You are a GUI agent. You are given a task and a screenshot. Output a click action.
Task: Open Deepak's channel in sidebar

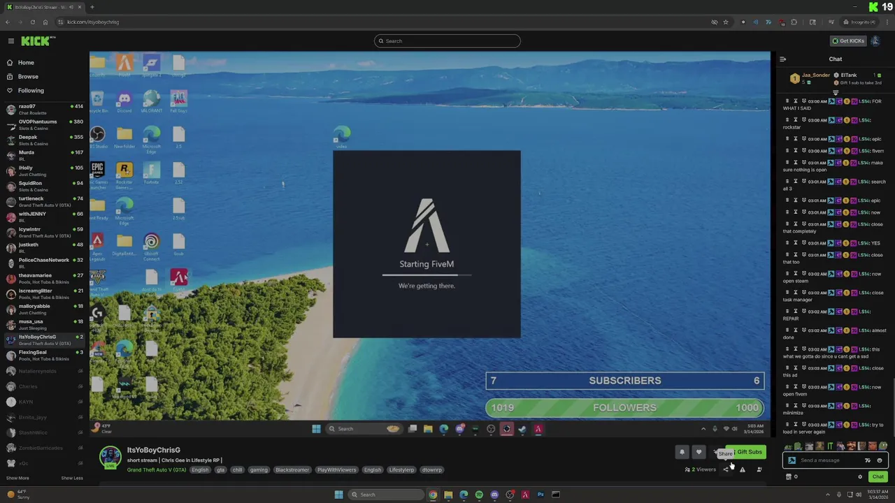pos(43,140)
